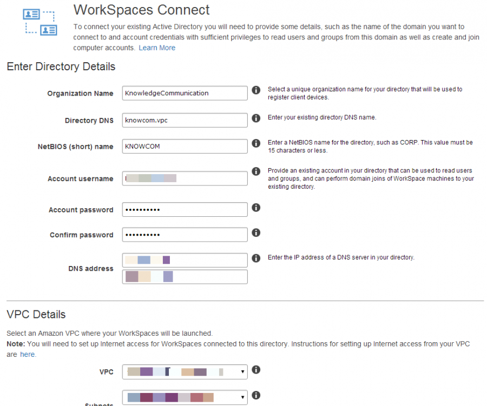Click the first DNS address field
This screenshot has width=487, height=406.
pyautogui.click(x=185, y=260)
